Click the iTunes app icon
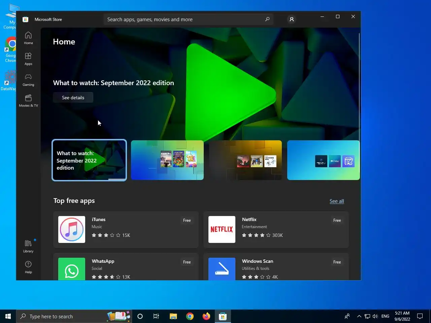Image resolution: width=431 pixels, height=323 pixels. pos(72,229)
